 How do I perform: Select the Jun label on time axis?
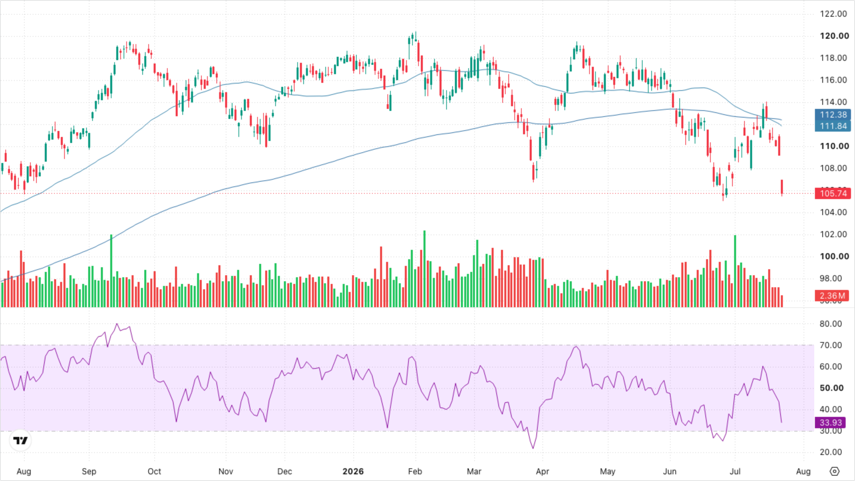670,471
